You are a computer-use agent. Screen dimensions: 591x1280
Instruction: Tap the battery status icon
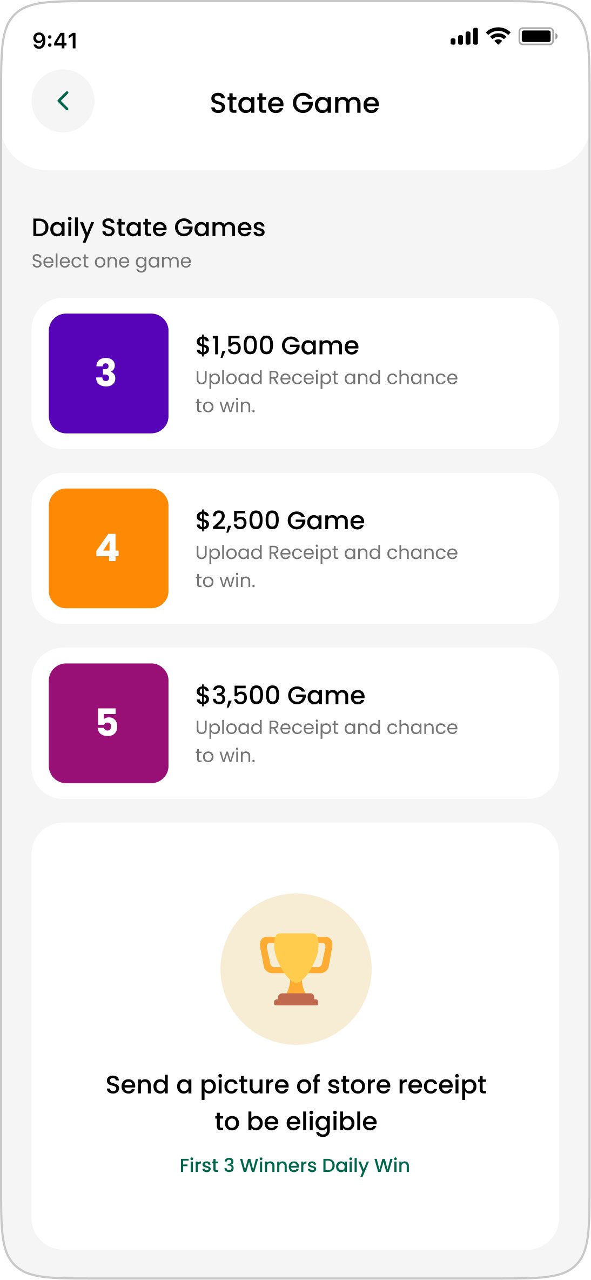point(538,36)
